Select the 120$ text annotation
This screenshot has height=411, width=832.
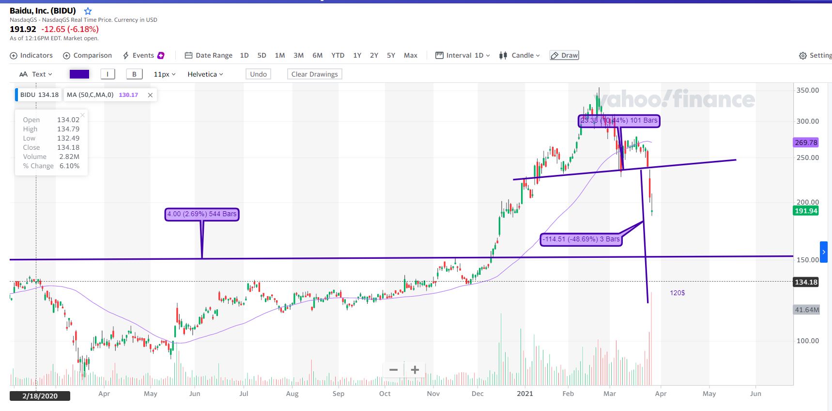click(x=678, y=293)
